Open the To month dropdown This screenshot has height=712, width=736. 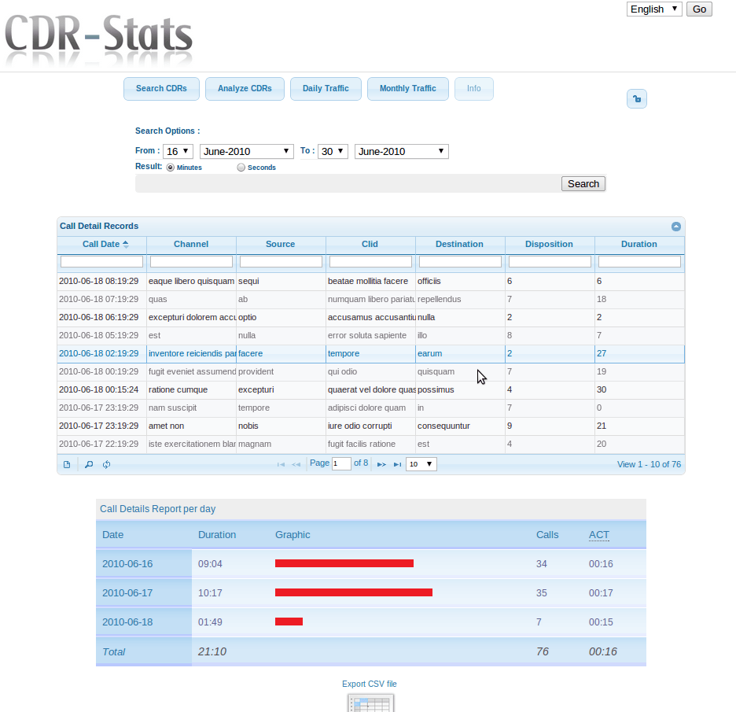(401, 151)
